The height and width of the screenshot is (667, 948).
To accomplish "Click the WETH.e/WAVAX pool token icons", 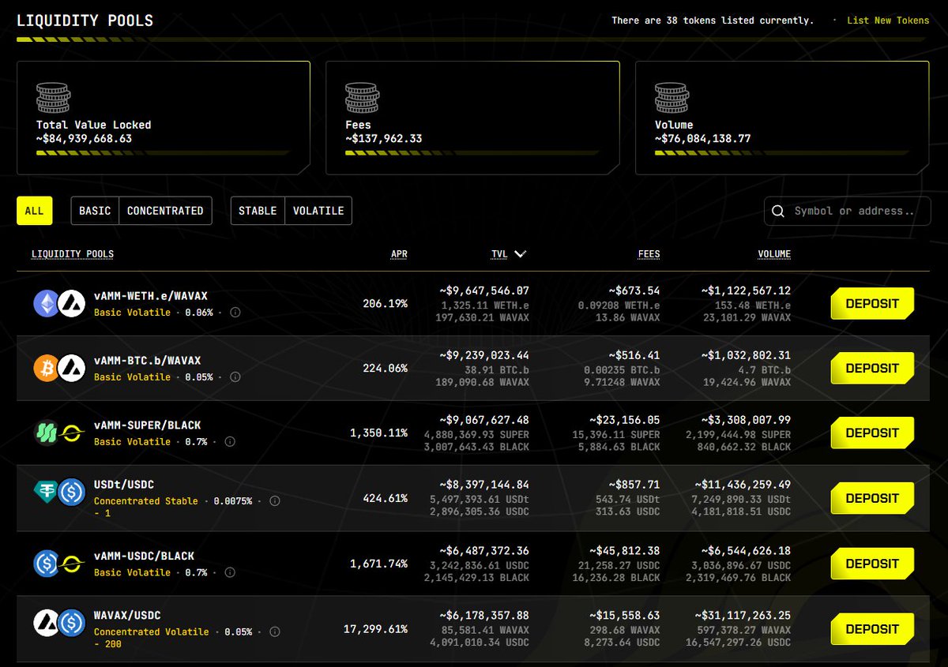I will click(59, 303).
